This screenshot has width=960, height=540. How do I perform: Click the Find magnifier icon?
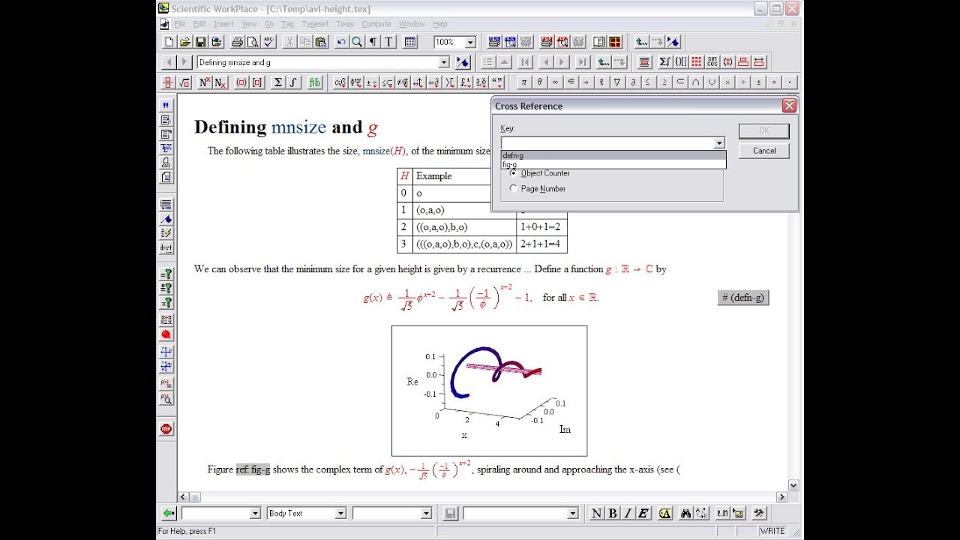pyautogui.click(x=357, y=42)
